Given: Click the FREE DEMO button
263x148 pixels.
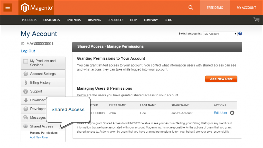Looking at the screenshot, I should [x=215, y=8].
